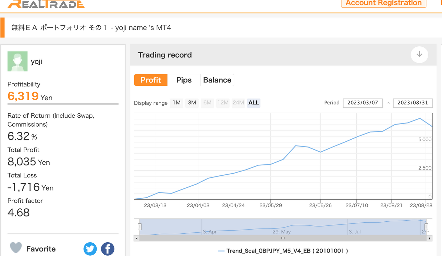Click the 3. Jul navigator label
This screenshot has width=442, height=256.
355,232
